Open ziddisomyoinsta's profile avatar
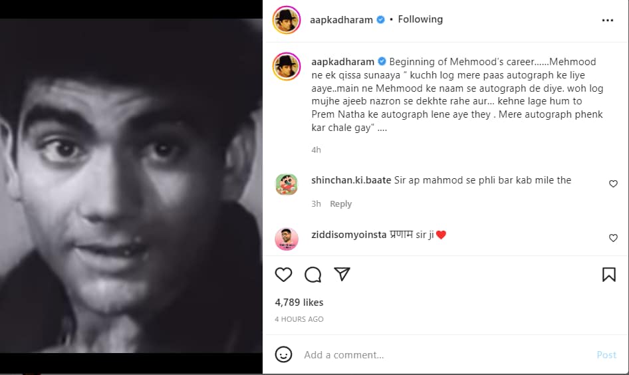The width and height of the screenshot is (629, 375). click(287, 238)
